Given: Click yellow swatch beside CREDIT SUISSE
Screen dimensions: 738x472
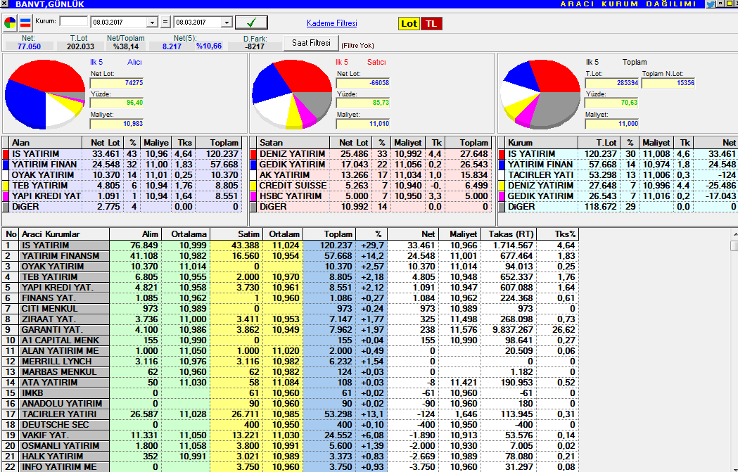Looking at the screenshot, I should 253,186.
